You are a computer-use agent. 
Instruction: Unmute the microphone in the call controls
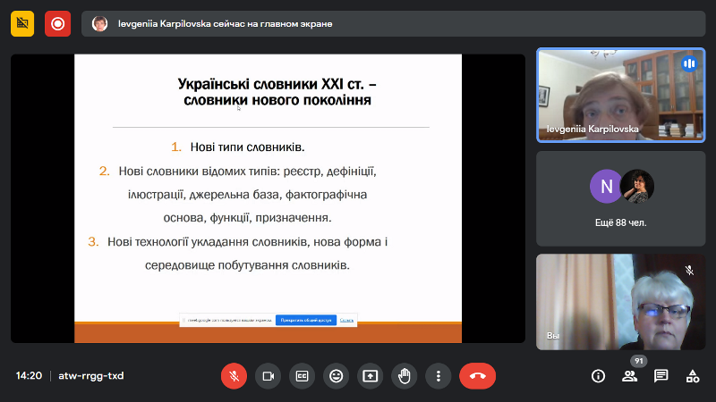coord(234,376)
